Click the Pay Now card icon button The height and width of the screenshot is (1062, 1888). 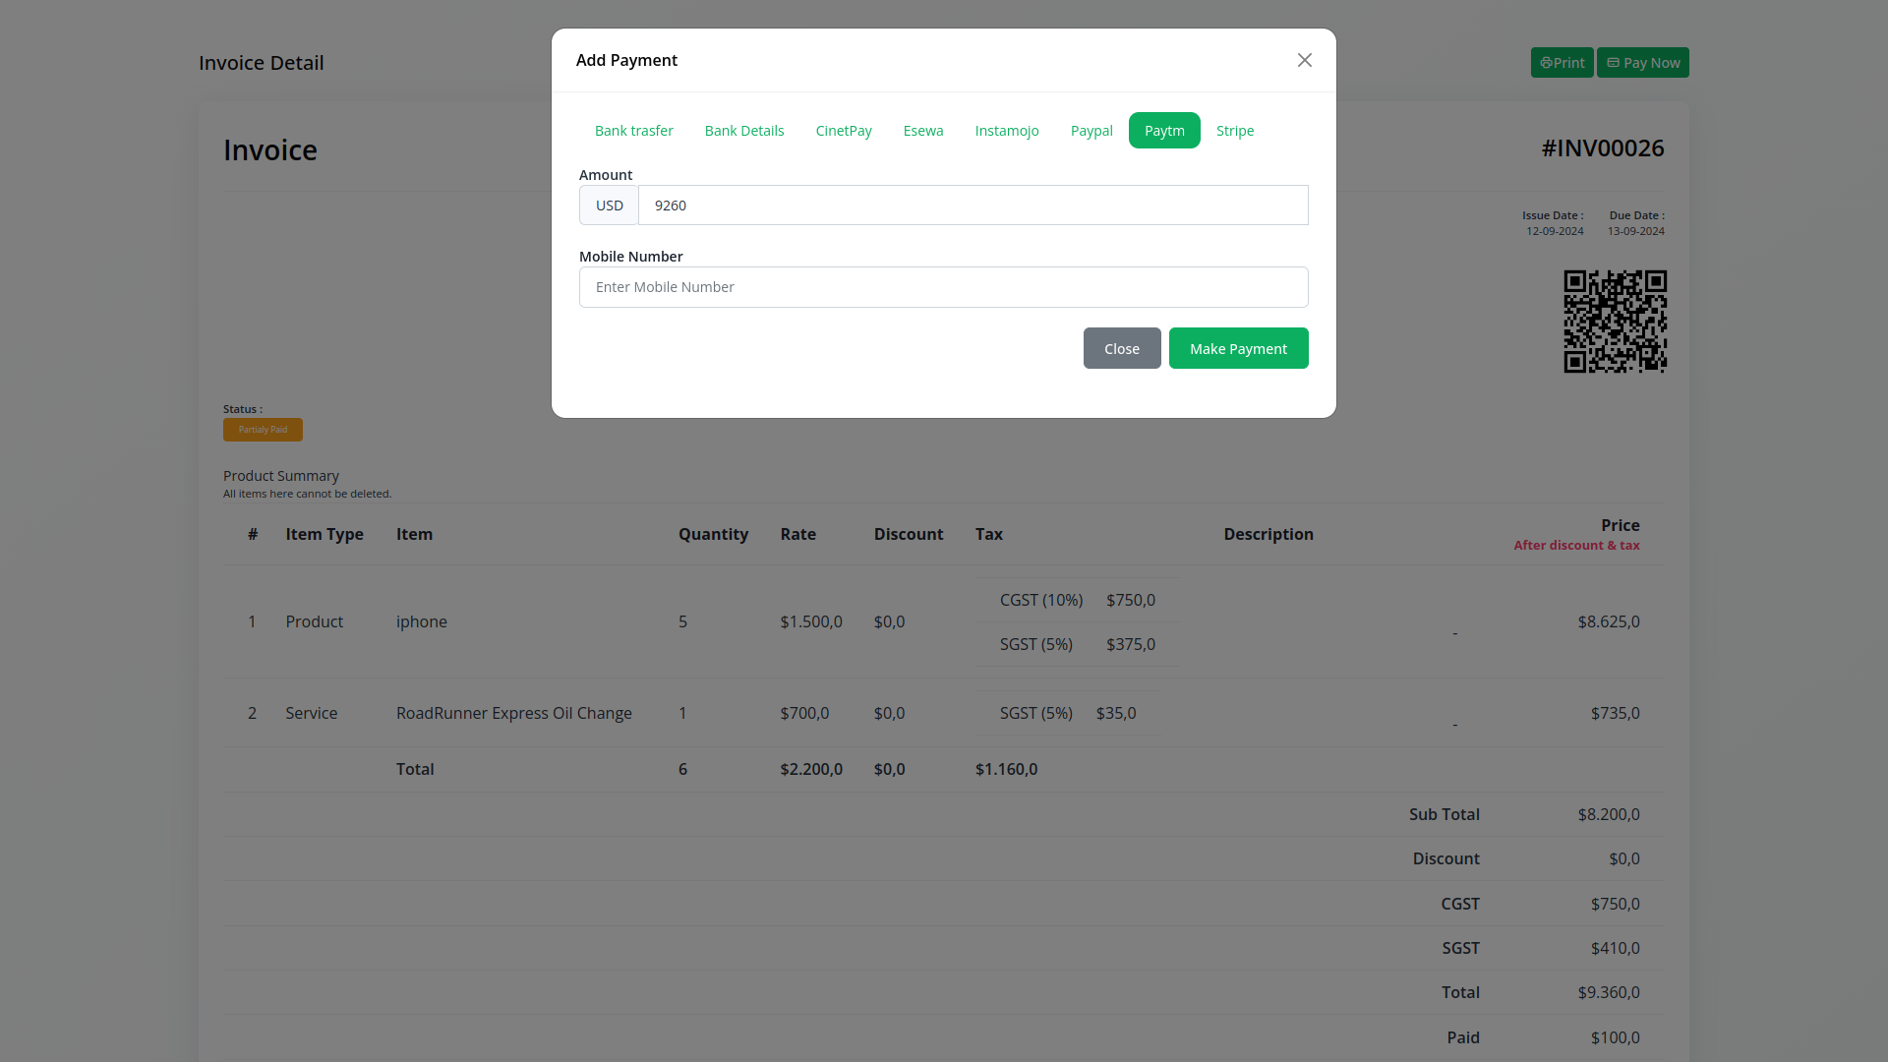coord(1641,63)
